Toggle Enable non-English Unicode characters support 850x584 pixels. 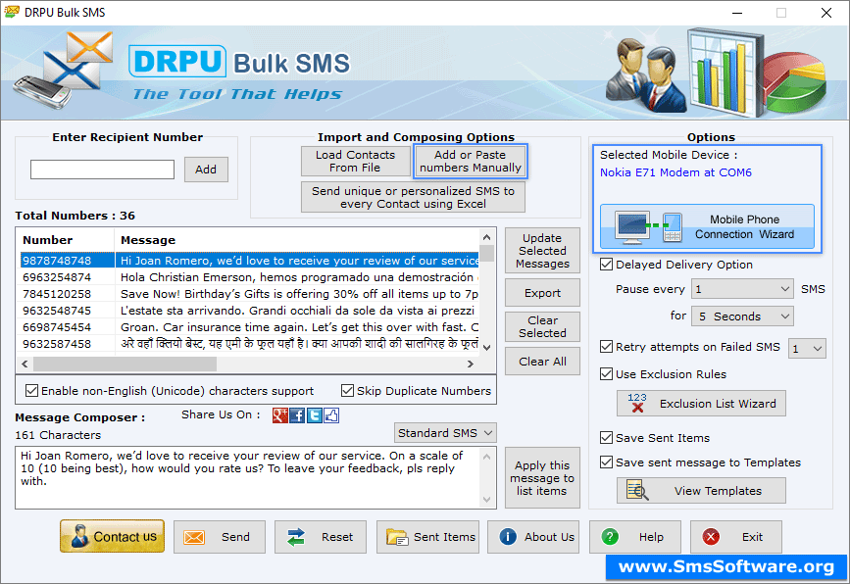(32, 391)
